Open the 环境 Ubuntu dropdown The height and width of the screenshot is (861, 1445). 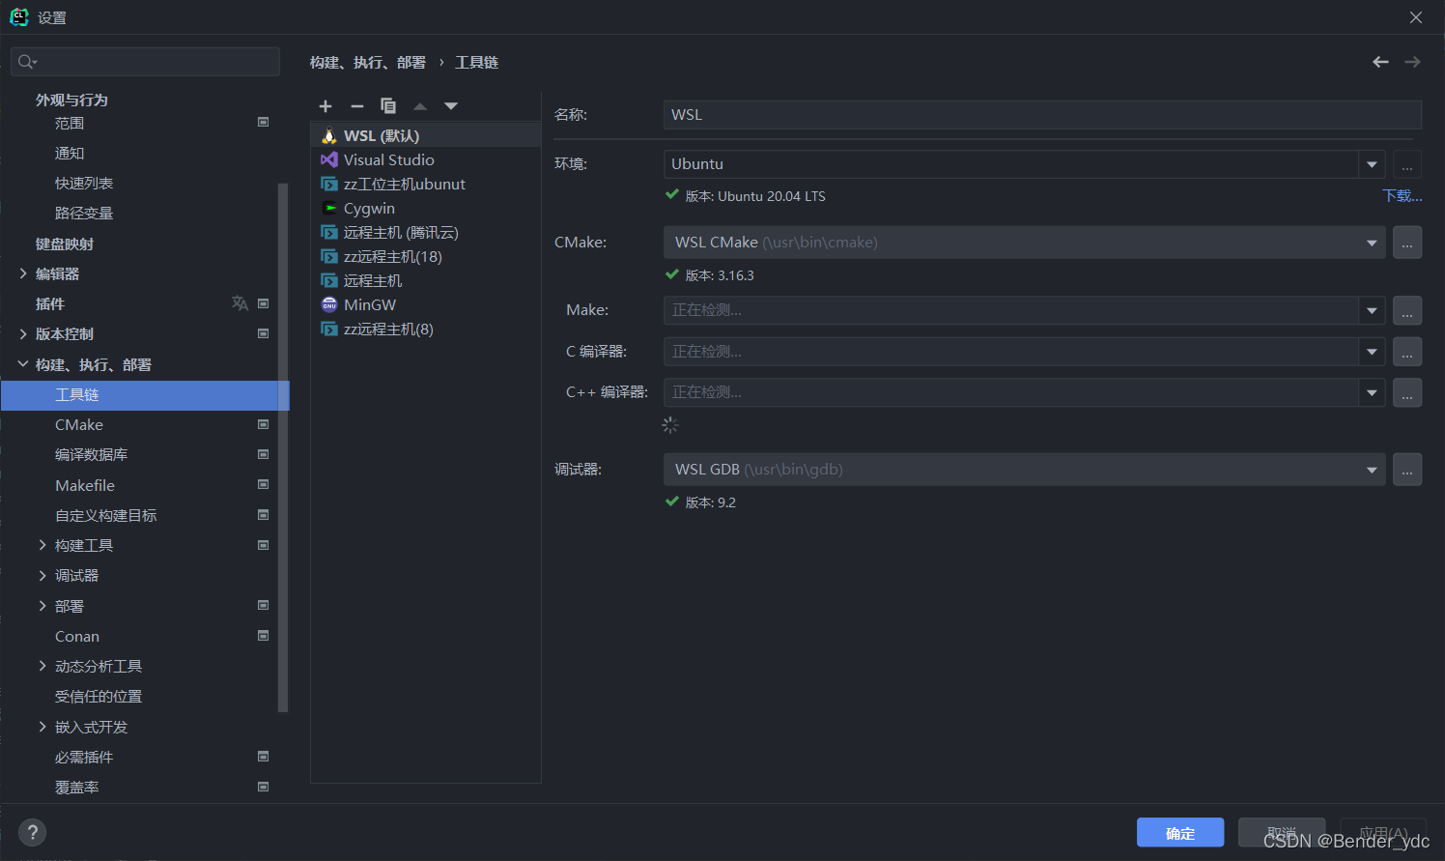[x=1372, y=164]
